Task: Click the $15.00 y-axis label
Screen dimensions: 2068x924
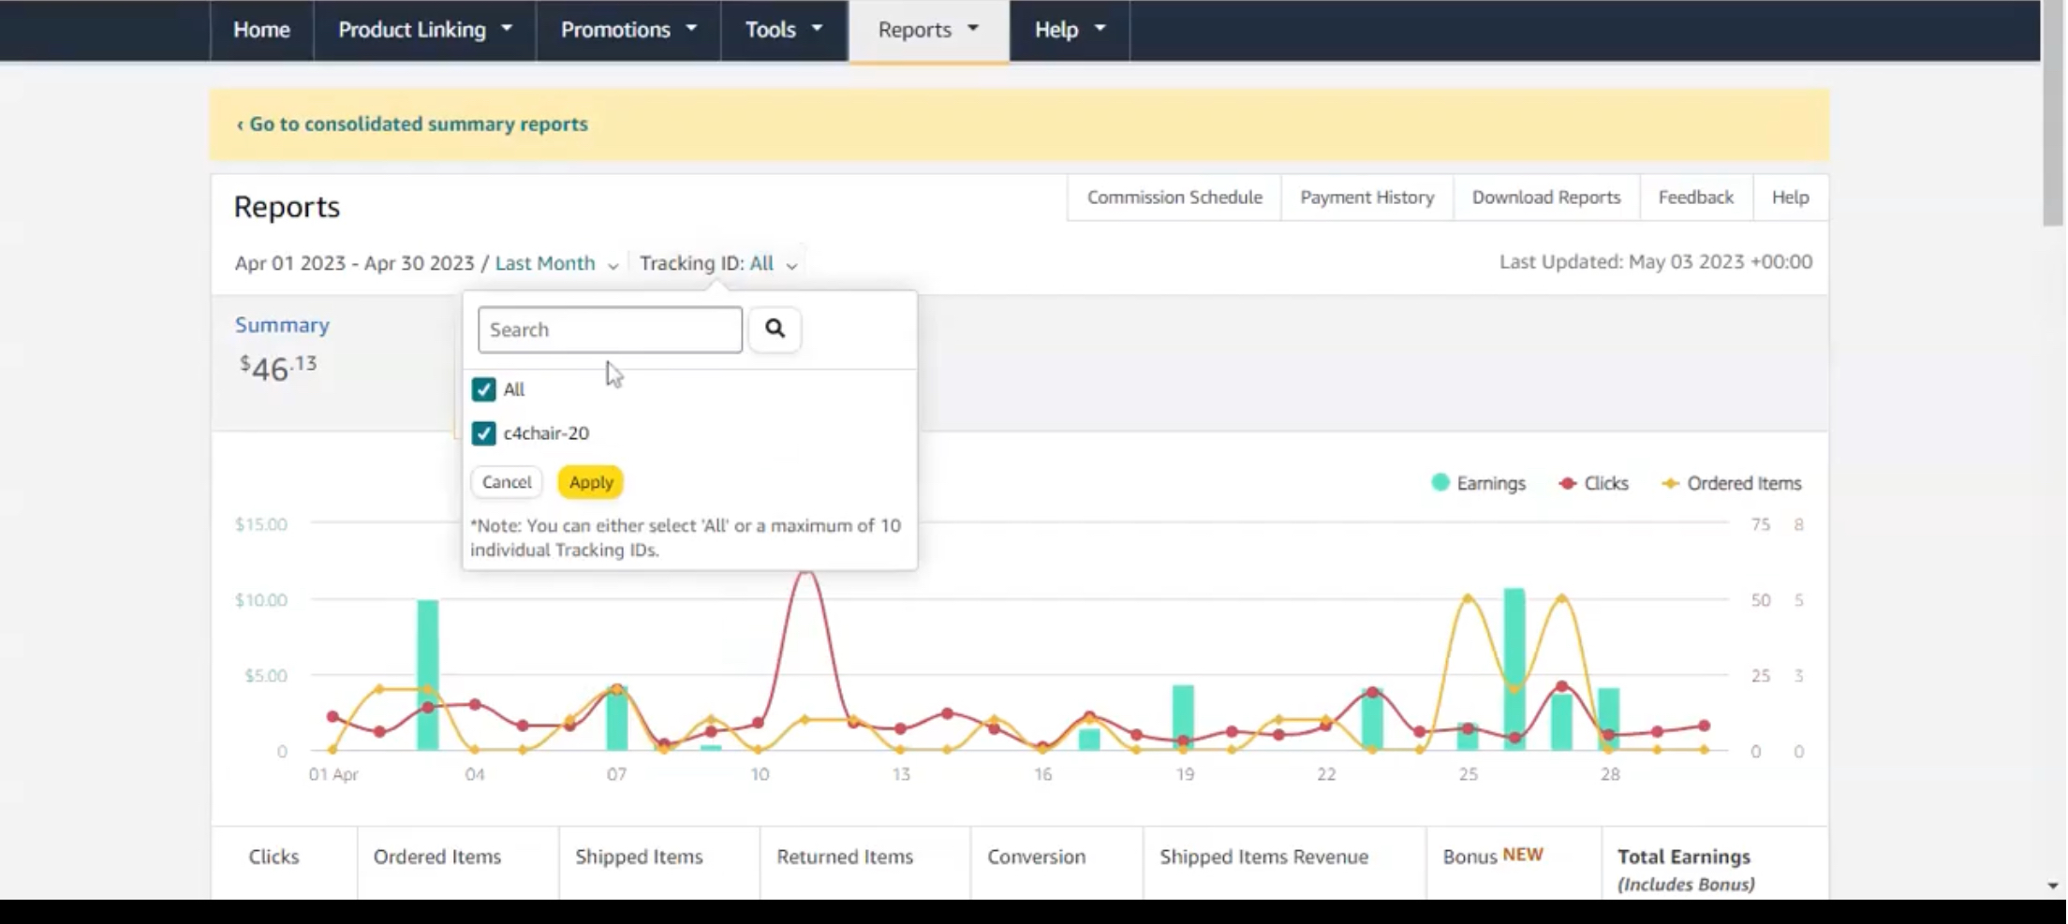Action: click(261, 524)
